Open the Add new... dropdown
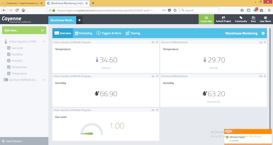273x145 pixels. tap(24, 30)
